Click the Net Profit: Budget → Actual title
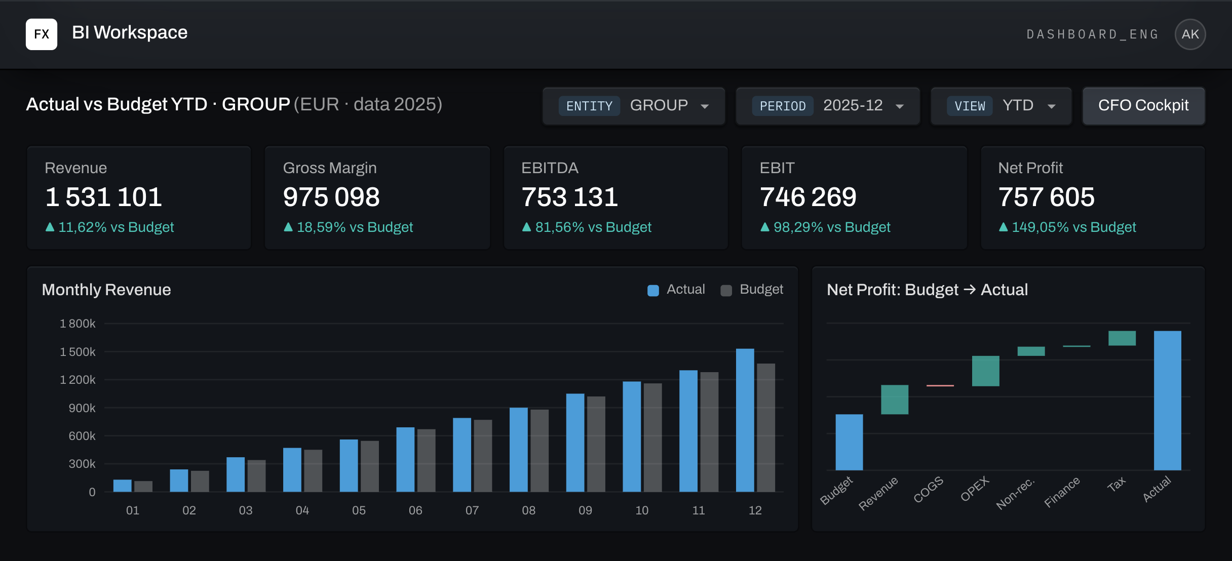This screenshot has width=1232, height=561. 927,290
